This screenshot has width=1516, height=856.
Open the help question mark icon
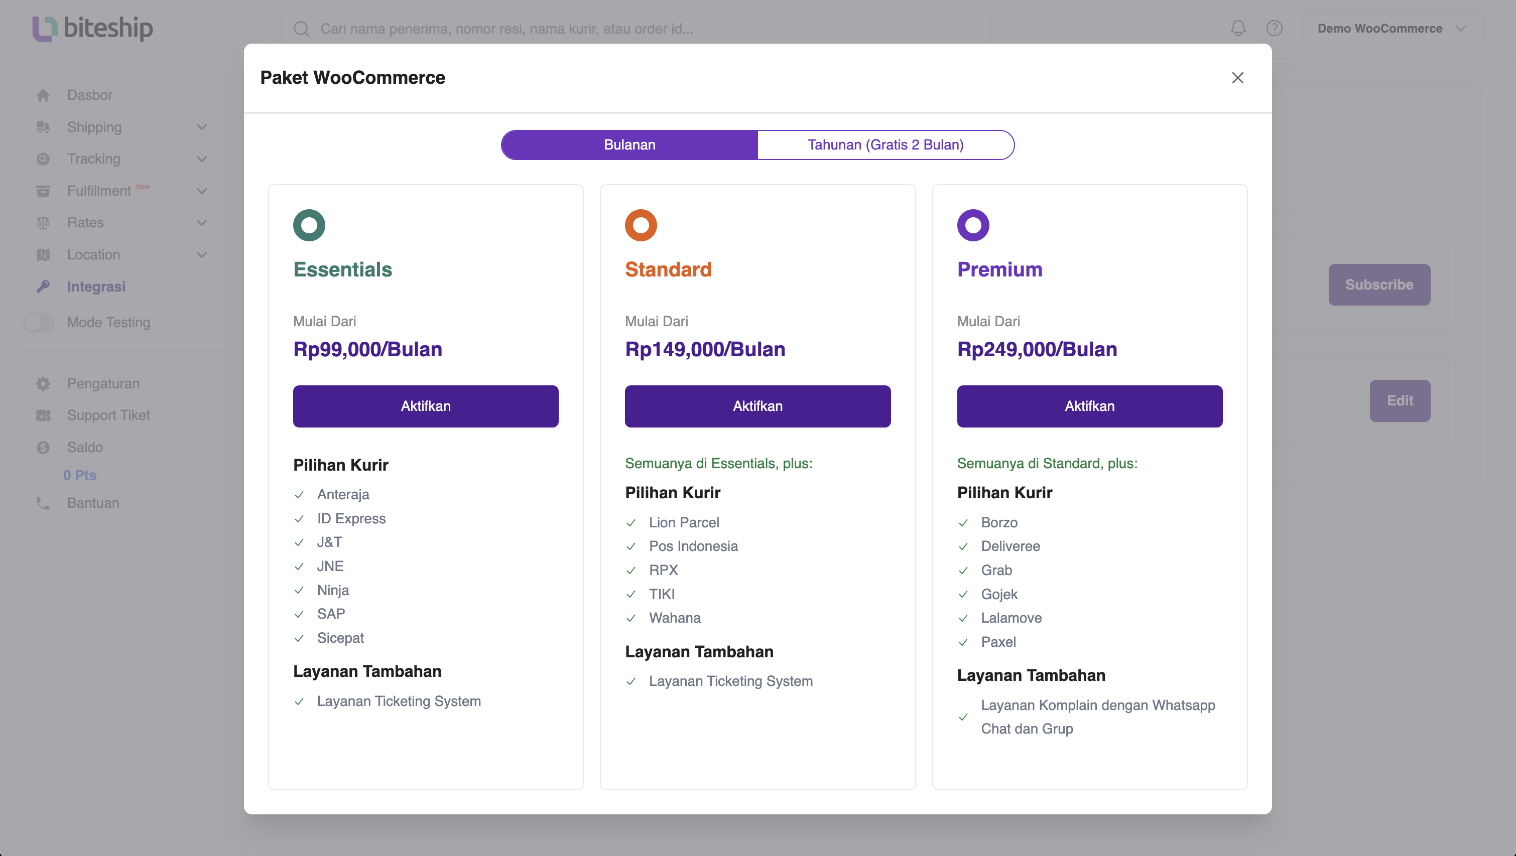1274,28
